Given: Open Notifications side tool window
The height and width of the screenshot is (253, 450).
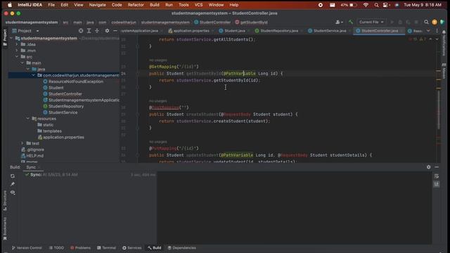Looking at the screenshot, I should (x=444, y=43).
